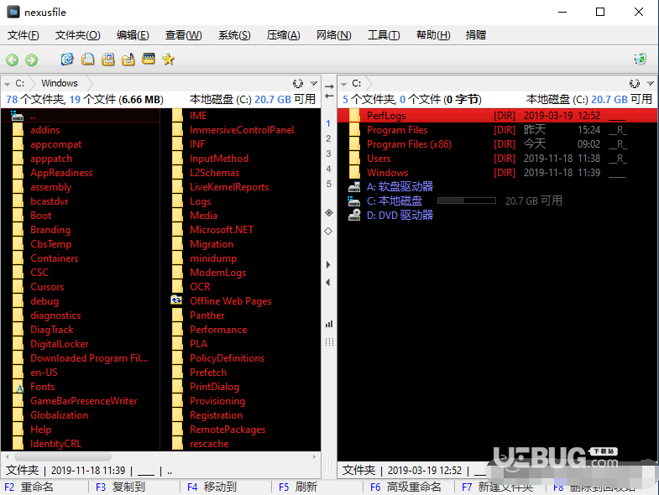
Task: Click C: breadcrumb in right pane
Action: [x=357, y=83]
